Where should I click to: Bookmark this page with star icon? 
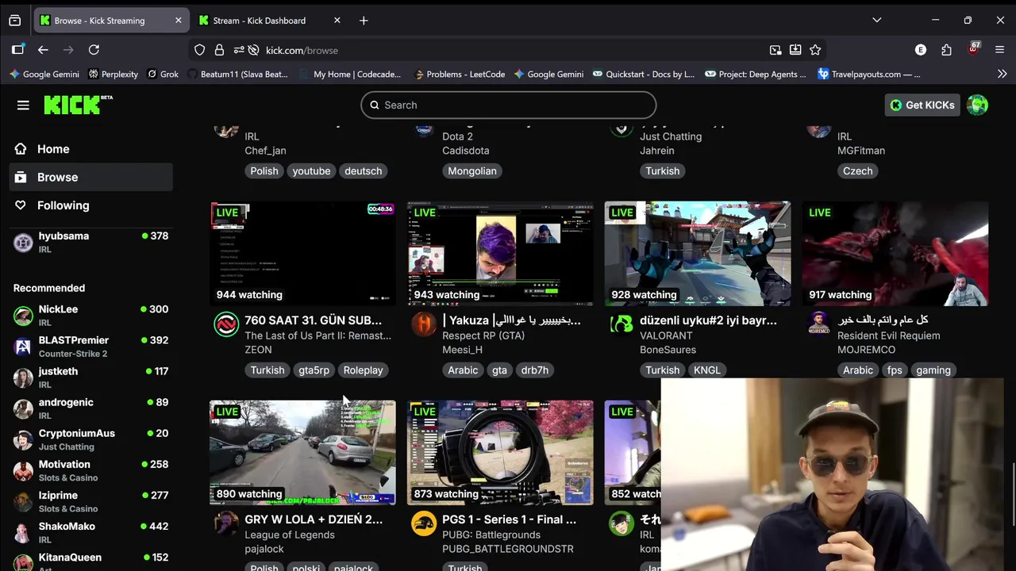click(815, 50)
